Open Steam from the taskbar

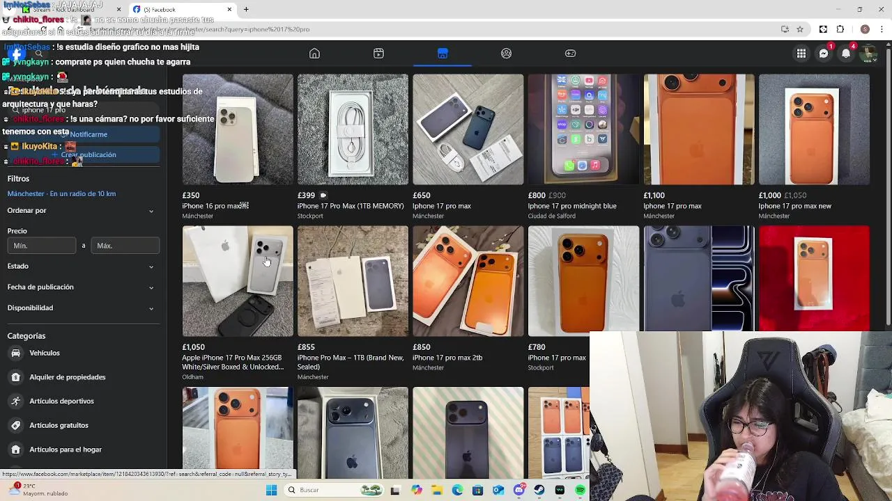(x=539, y=490)
